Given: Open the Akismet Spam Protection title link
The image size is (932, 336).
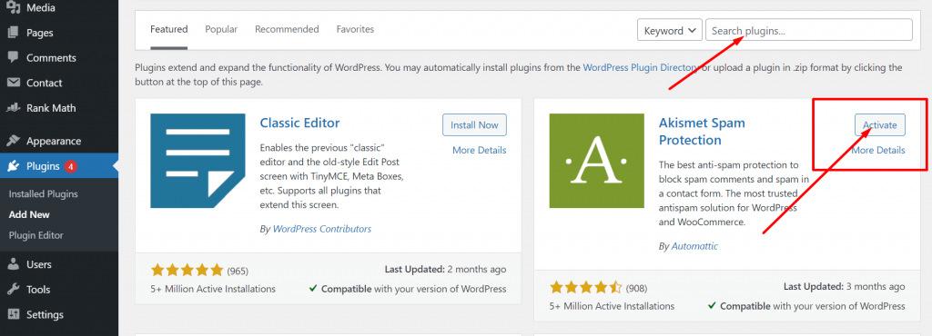Looking at the screenshot, I should [x=702, y=132].
